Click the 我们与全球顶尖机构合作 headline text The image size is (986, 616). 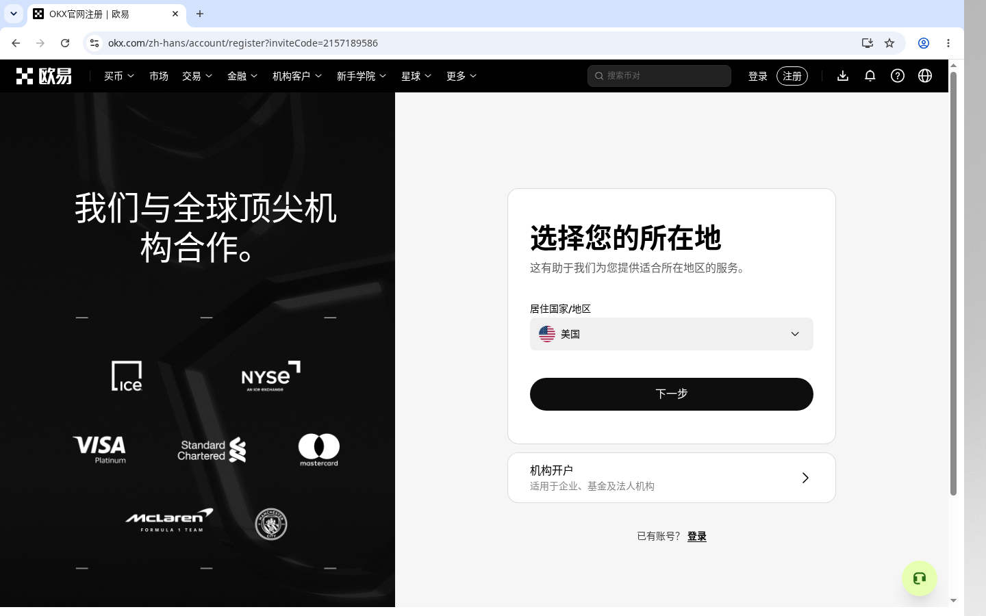click(205, 227)
